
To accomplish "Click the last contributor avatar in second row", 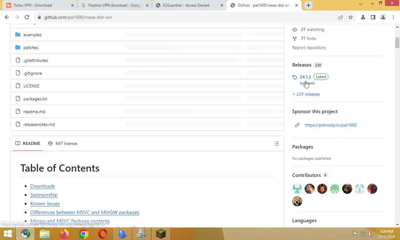I will [297, 201].
